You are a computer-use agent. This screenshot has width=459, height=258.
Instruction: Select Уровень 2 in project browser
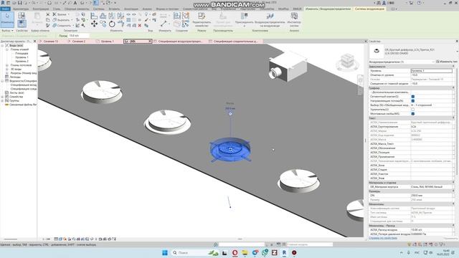tap(22, 61)
